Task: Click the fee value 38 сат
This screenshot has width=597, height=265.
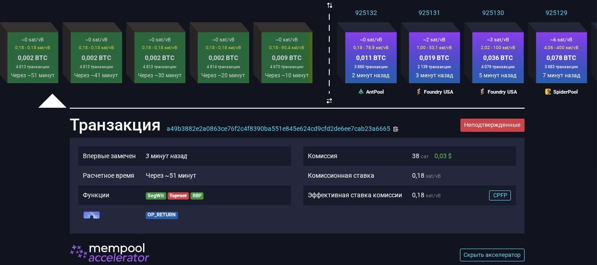Action: [420, 156]
